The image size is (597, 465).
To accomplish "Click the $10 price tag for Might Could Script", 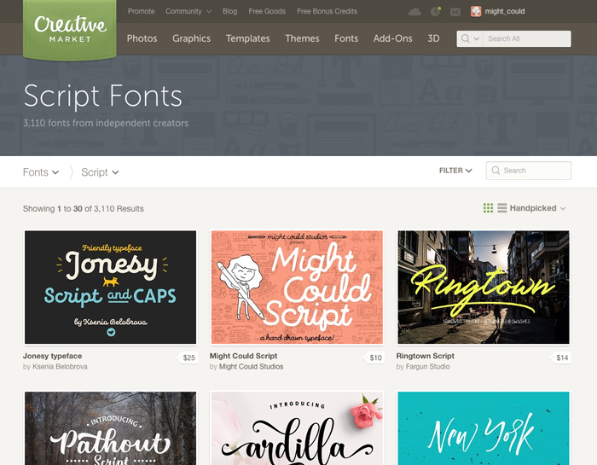I will pyautogui.click(x=374, y=357).
